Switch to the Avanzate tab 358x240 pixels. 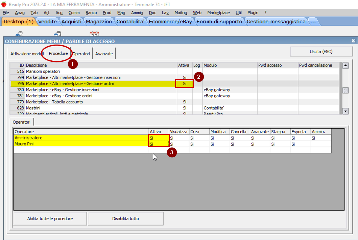[x=104, y=54]
